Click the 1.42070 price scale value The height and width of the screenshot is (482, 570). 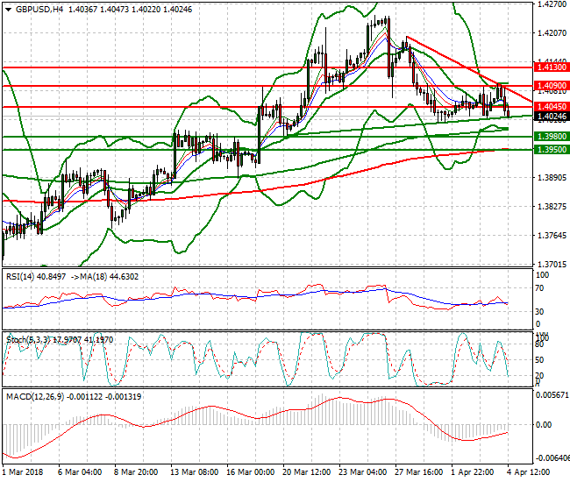point(552,33)
